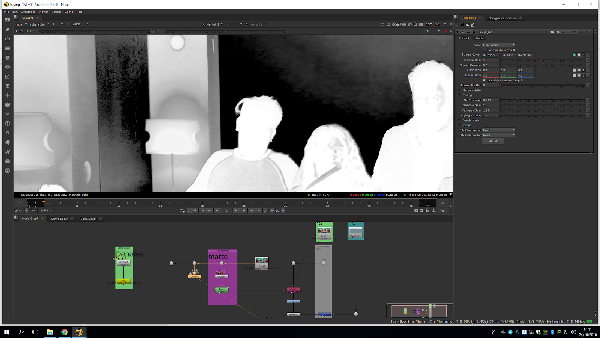Click the About button in Keylight properties
Image resolution: width=600 pixels, height=338 pixels.
[x=493, y=141]
